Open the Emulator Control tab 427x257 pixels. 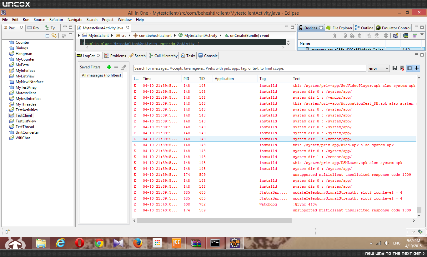click(393, 28)
